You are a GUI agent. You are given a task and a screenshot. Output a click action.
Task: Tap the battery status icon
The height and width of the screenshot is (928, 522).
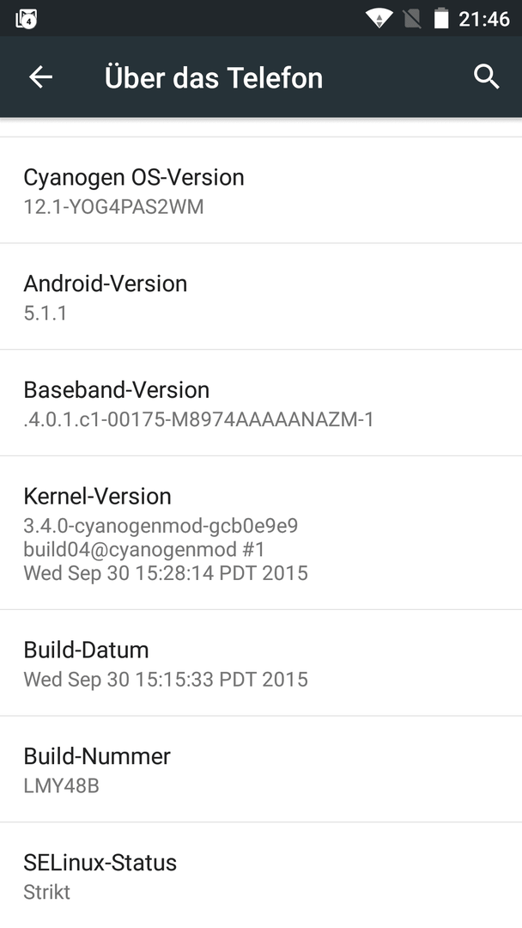[x=441, y=18]
